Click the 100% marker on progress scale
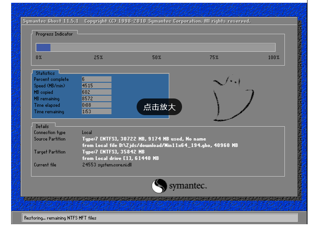Screen dimensions: 327x227 274,57
